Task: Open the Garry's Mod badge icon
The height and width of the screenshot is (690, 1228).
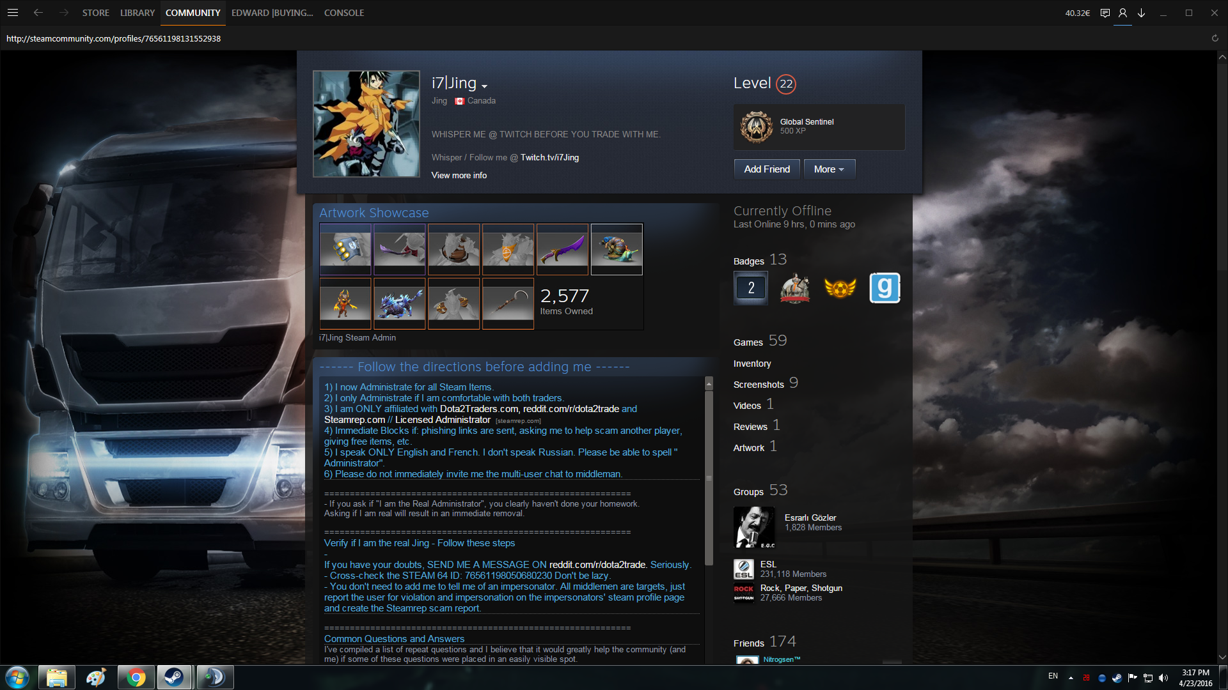Action: (885, 288)
